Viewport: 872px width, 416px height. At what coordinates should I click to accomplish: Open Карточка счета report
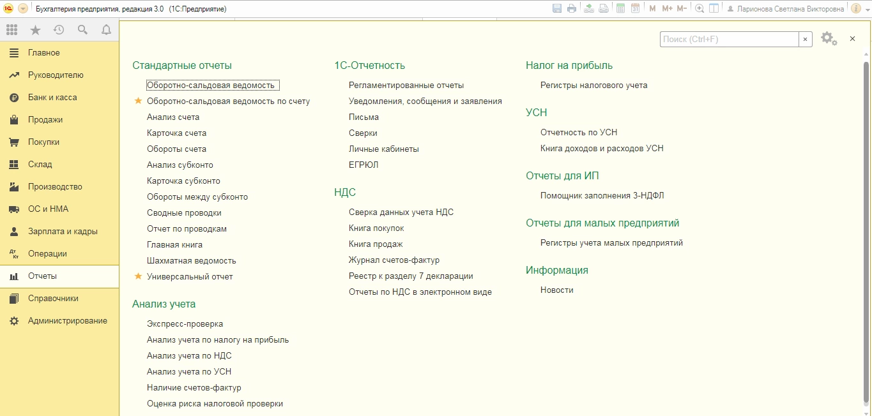point(176,133)
